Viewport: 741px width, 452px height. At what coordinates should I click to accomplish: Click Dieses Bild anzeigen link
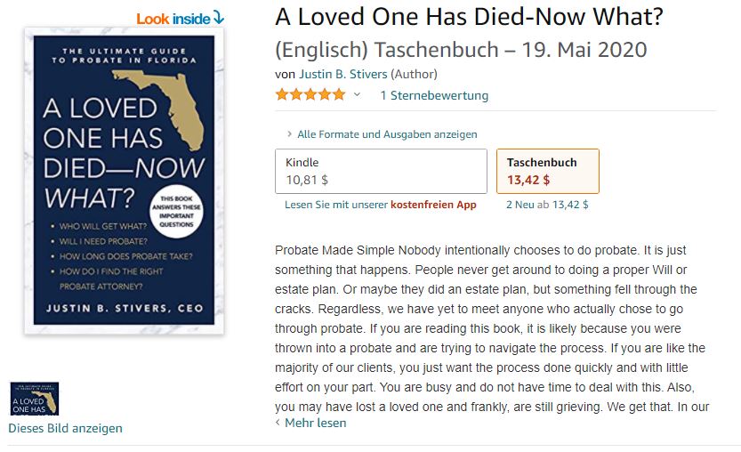(x=65, y=428)
